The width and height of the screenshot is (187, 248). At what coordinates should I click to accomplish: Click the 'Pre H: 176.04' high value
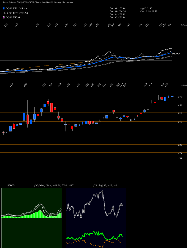117,11
